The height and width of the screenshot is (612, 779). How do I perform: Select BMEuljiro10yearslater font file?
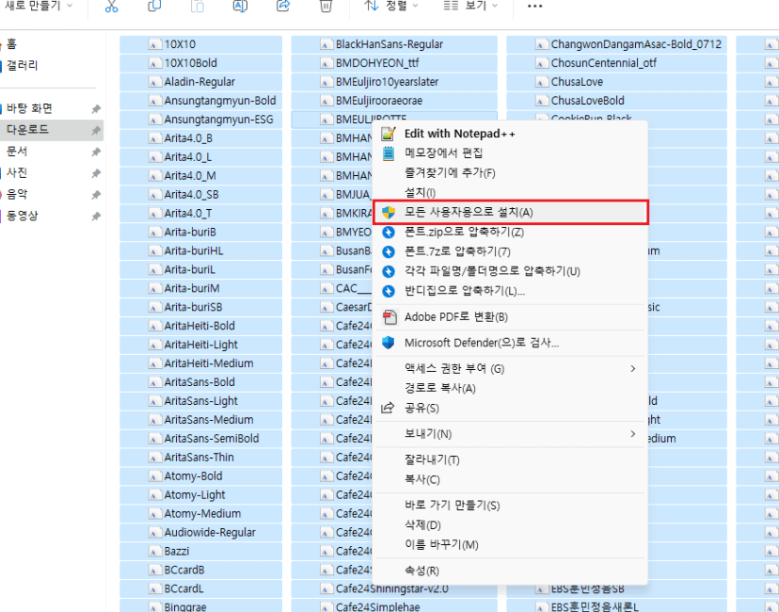pos(394,82)
